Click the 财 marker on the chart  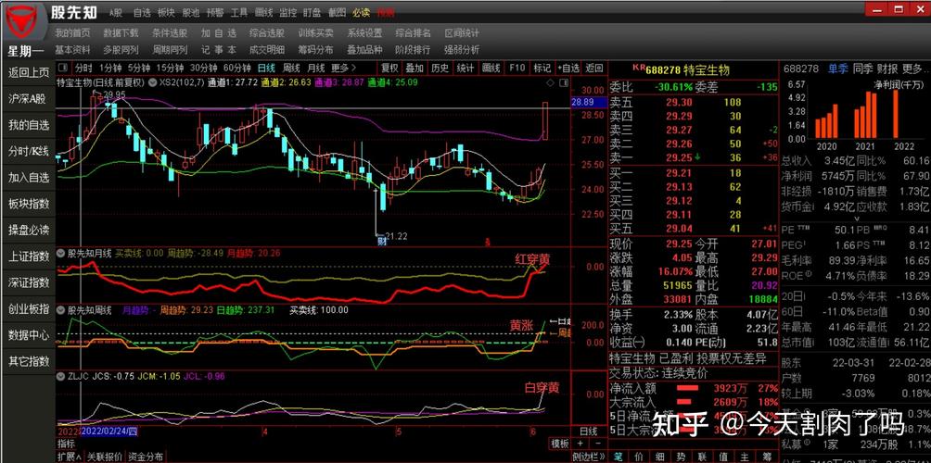pyautogui.click(x=380, y=241)
